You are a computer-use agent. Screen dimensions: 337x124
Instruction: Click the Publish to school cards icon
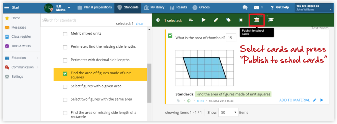256,20
